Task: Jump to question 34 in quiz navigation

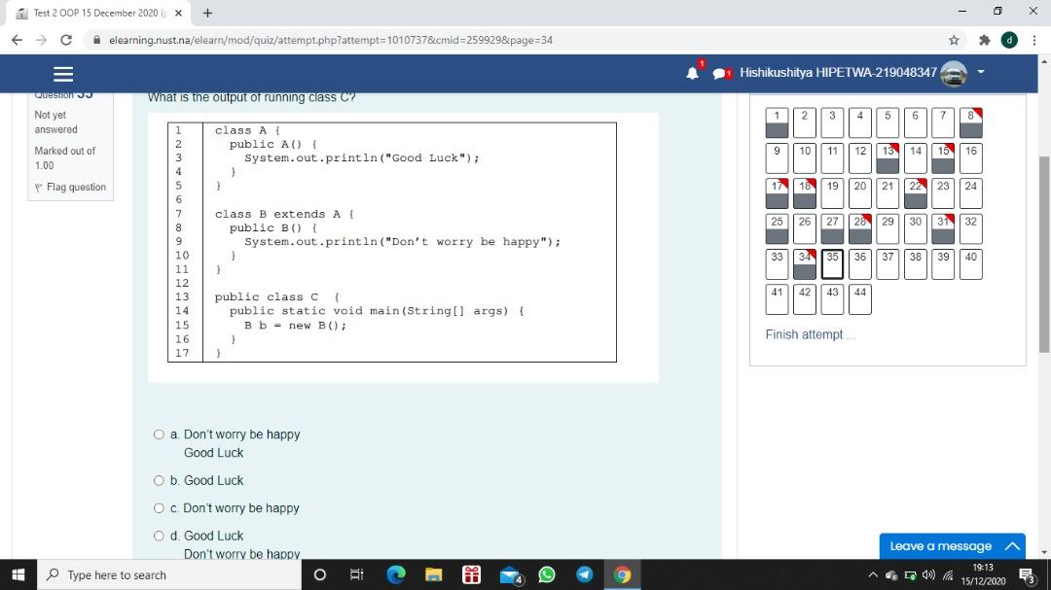Action: pos(805,263)
